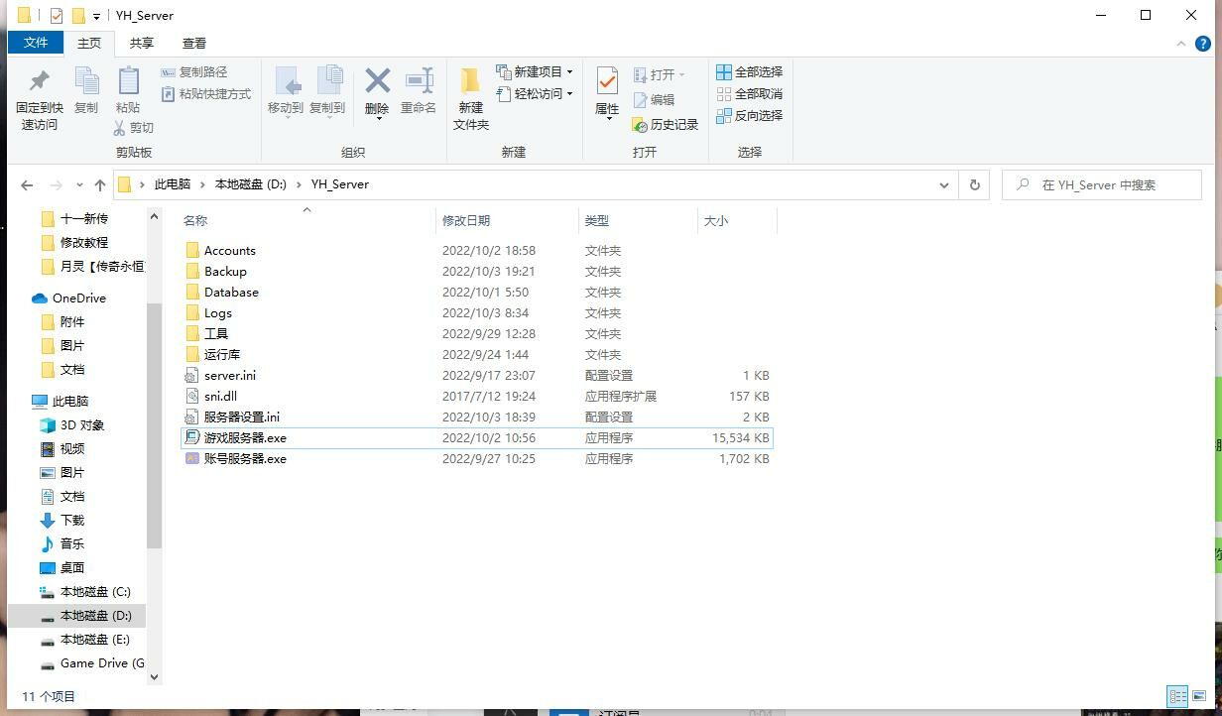Click the Delete (删除) icon in ribbon
Screen dimensions: 1222x716
coord(377,81)
